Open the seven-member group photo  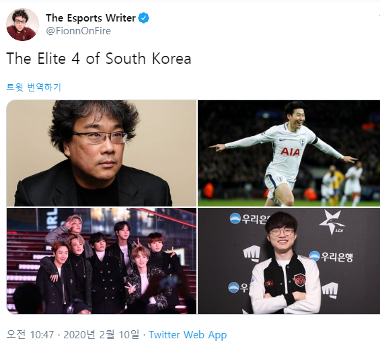pos(102,261)
